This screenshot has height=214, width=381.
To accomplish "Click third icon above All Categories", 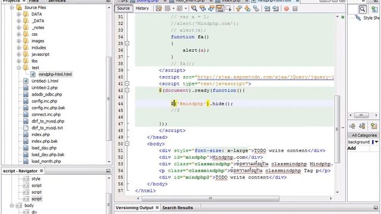I will click(374, 125).
